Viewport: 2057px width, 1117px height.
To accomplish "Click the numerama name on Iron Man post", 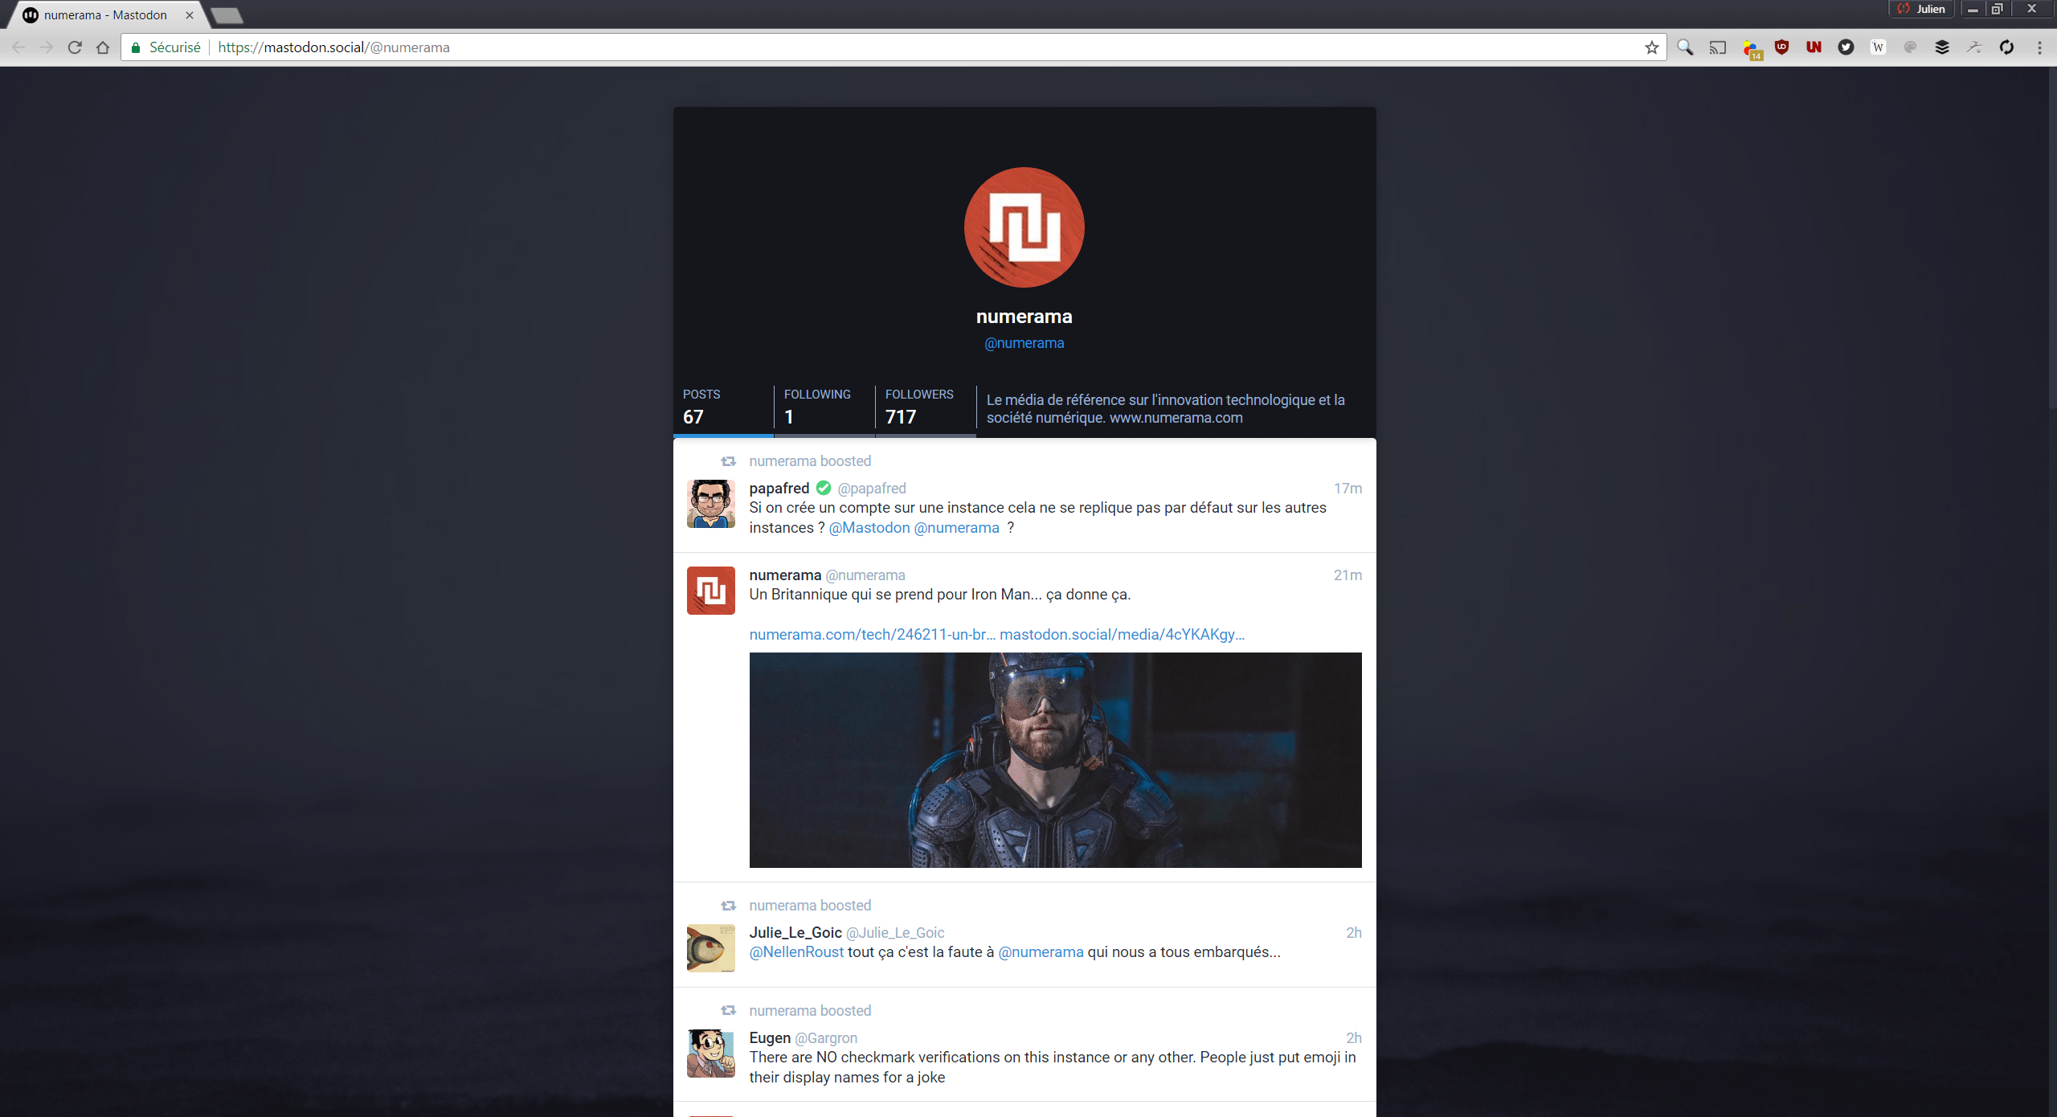I will (x=784, y=575).
